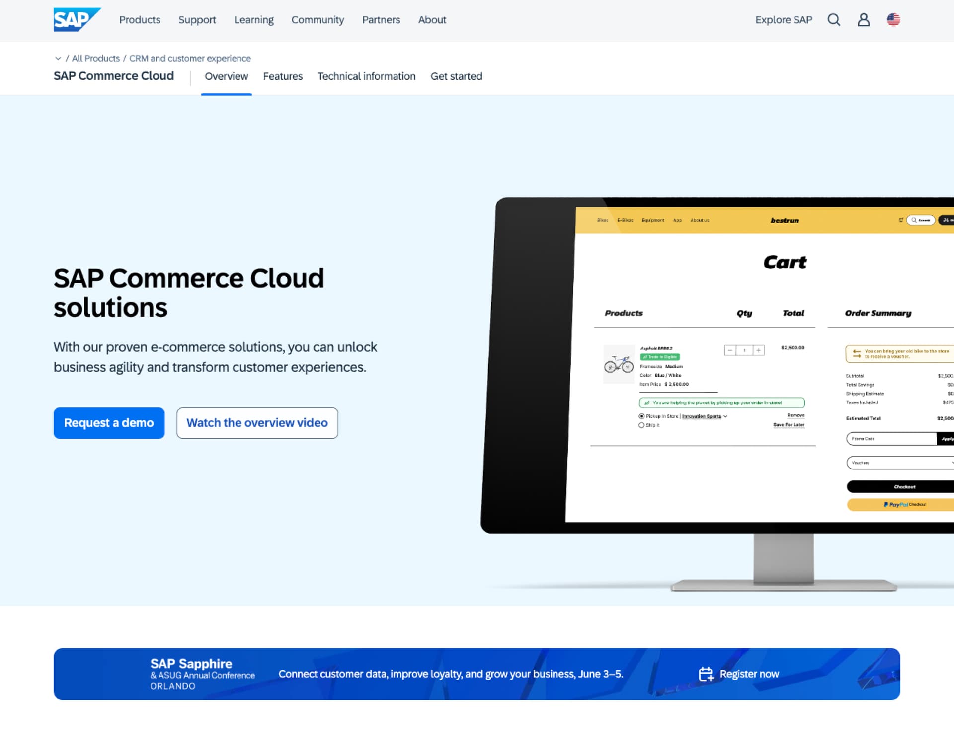Viewport: 954px width, 737px height.
Task: Open the Partners menu
Action: point(381,20)
